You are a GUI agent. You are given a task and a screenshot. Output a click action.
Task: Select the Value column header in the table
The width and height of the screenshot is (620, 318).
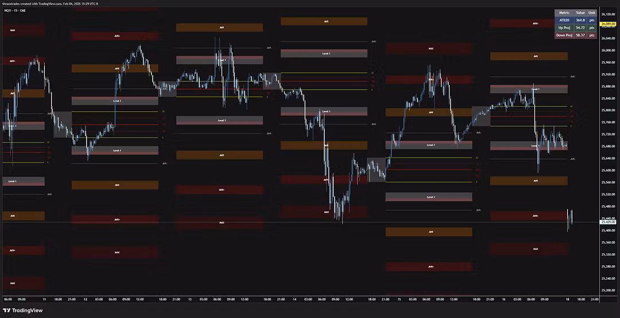[x=580, y=13]
